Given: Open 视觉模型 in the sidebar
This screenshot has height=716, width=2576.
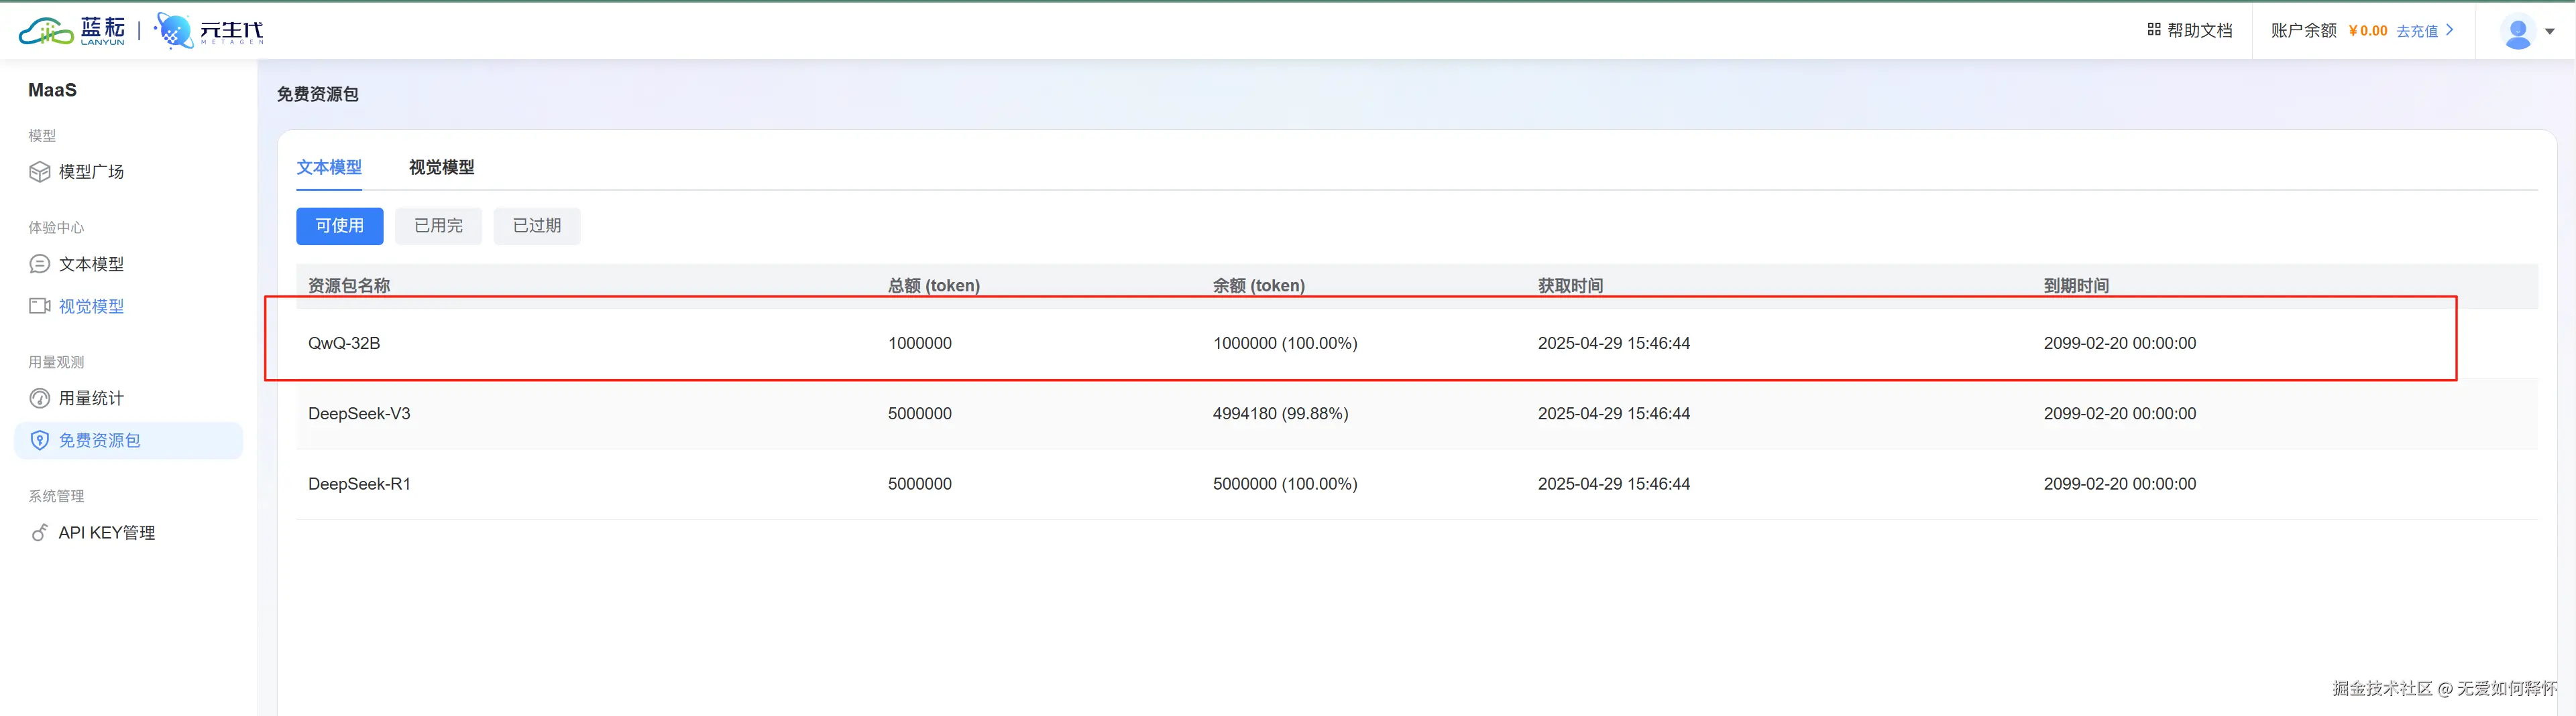Looking at the screenshot, I should coord(91,305).
